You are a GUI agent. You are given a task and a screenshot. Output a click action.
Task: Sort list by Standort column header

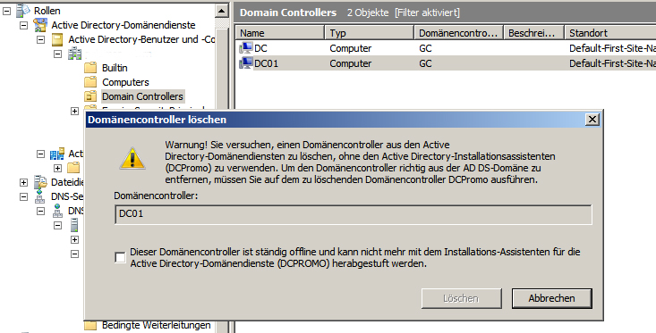(610, 33)
